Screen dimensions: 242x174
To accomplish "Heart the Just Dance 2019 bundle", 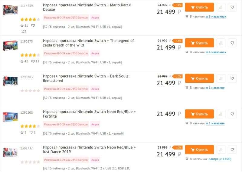I will pos(232,149).
